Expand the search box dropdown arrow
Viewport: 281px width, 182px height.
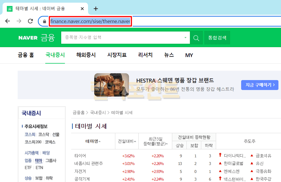[x=185, y=37]
